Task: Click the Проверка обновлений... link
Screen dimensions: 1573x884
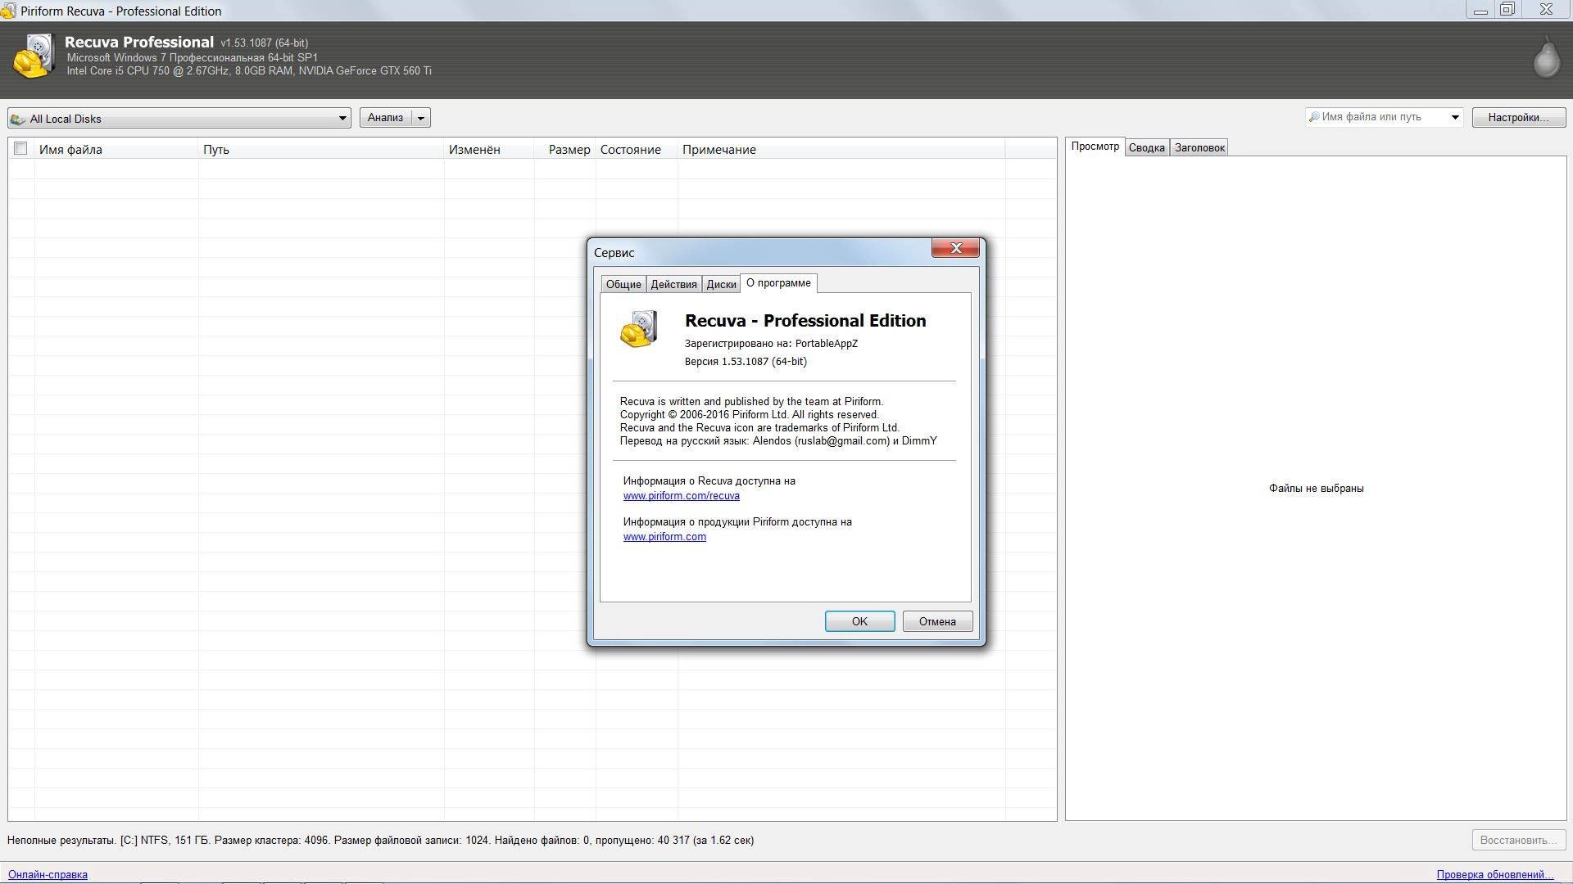Action: 1494,874
